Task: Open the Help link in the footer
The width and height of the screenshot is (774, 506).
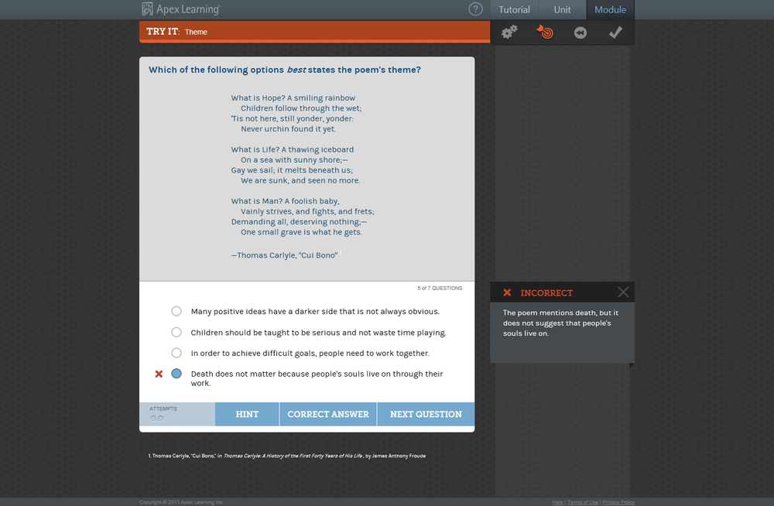Action: click(x=557, y=502)
